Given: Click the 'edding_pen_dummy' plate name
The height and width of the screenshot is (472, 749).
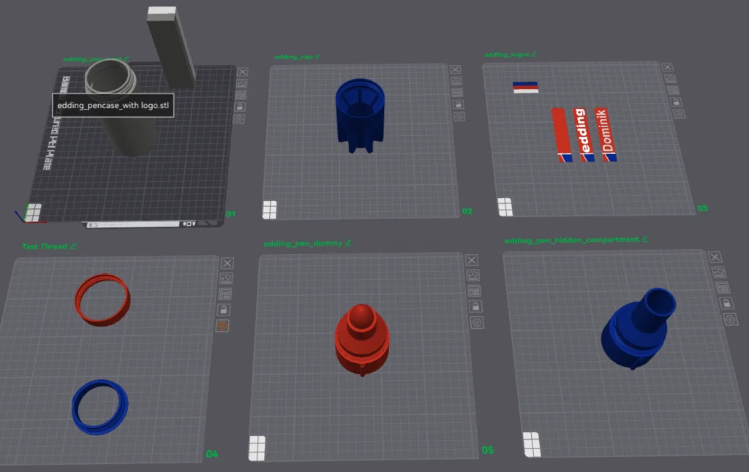Looking at the screenshot, I should [303, 243].
